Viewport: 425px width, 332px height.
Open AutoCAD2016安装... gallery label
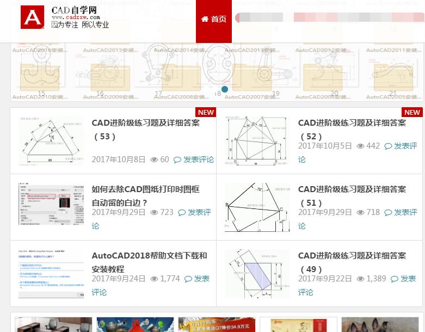(x=40, y=50)
